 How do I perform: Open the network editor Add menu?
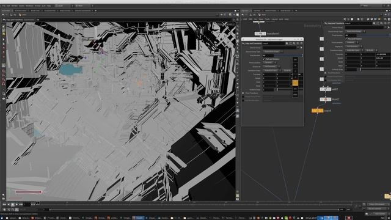pos(245,19)
